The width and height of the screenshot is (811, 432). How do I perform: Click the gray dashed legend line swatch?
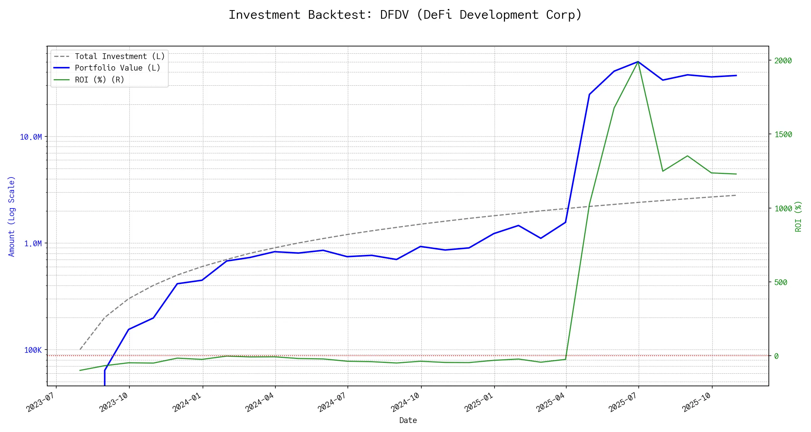(62, 57)
